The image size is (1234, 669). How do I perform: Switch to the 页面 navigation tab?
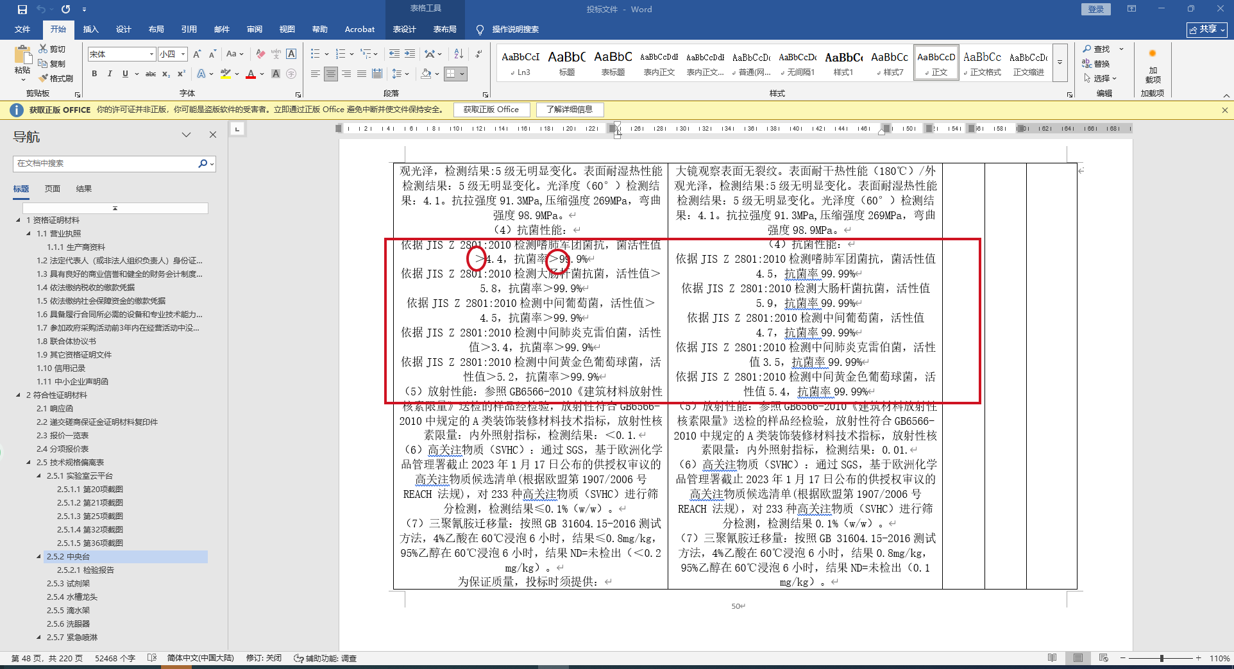point(52,189)
